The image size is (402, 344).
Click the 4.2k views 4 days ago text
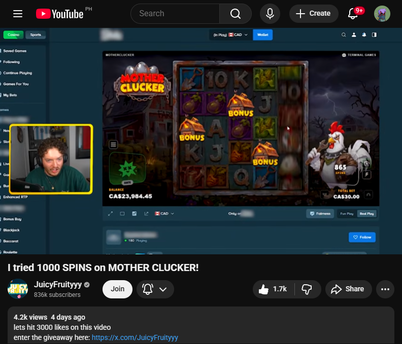[x=49, y=317]
